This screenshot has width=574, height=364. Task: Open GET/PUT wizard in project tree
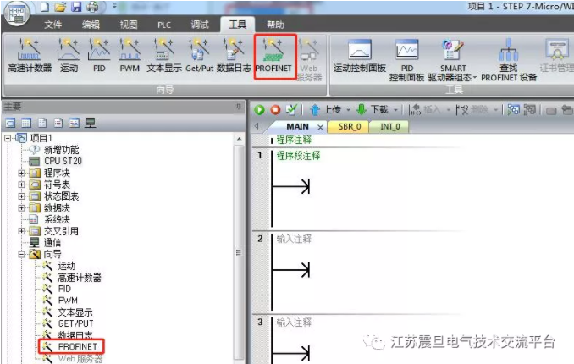[69, 323]
